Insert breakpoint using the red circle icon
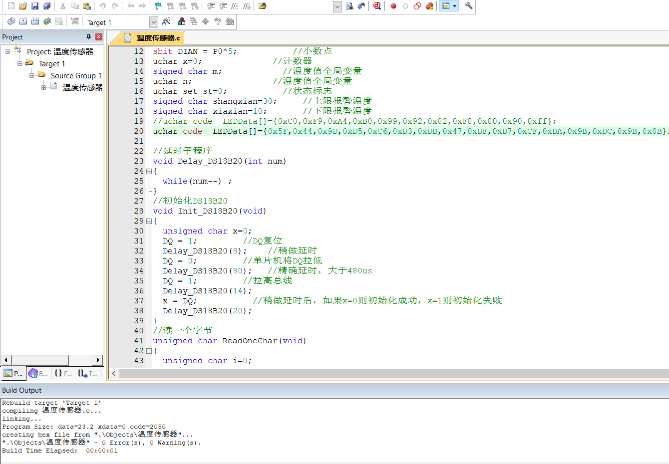Viewport: 669px width, 464px height. [x=393, y=6]
